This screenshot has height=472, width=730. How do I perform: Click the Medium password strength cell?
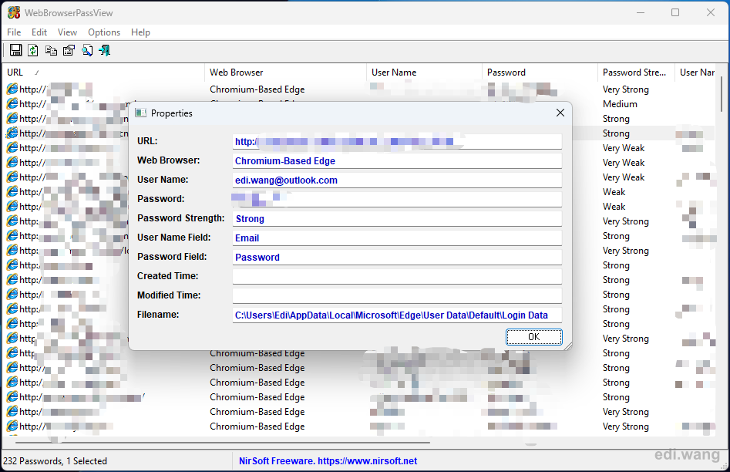coord(620,104)
